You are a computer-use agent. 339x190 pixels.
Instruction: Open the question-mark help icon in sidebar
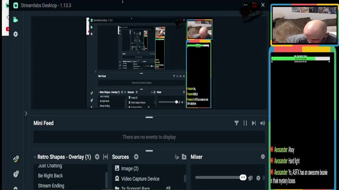[16, 174]
